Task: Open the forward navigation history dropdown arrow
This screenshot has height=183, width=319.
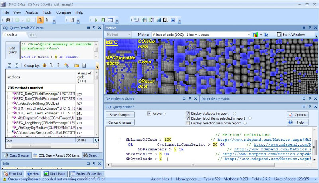Action: click(x=33, y=20)
